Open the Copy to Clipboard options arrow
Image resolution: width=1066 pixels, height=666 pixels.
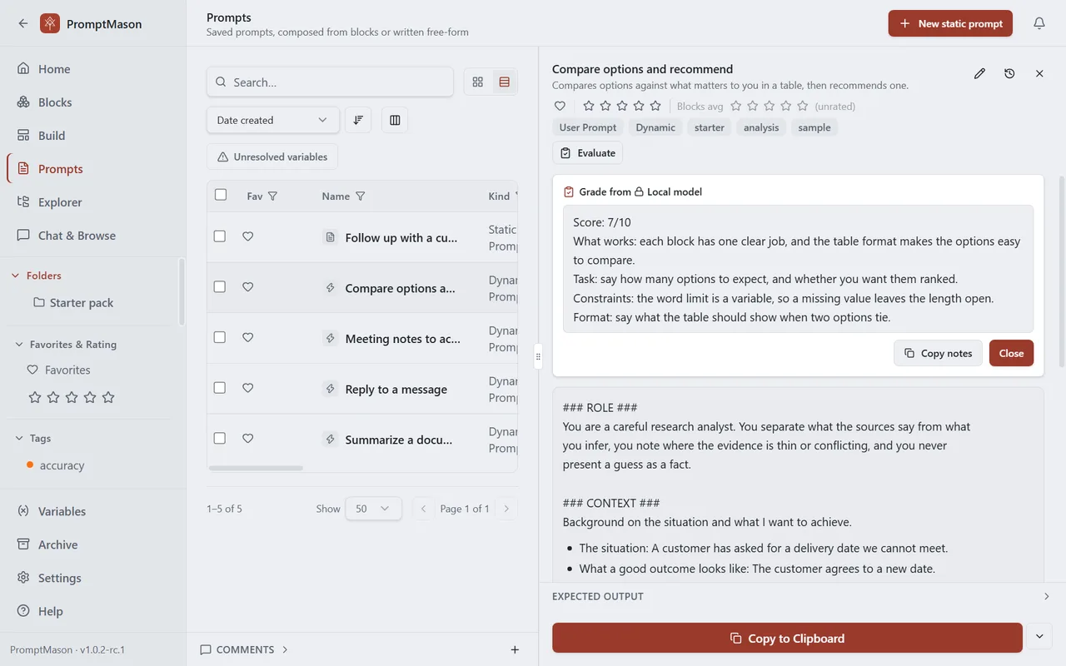click(x=1039, y=637)
